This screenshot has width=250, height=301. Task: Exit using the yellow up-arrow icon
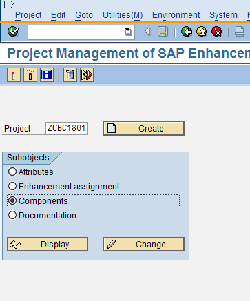[x=202, y=32]
